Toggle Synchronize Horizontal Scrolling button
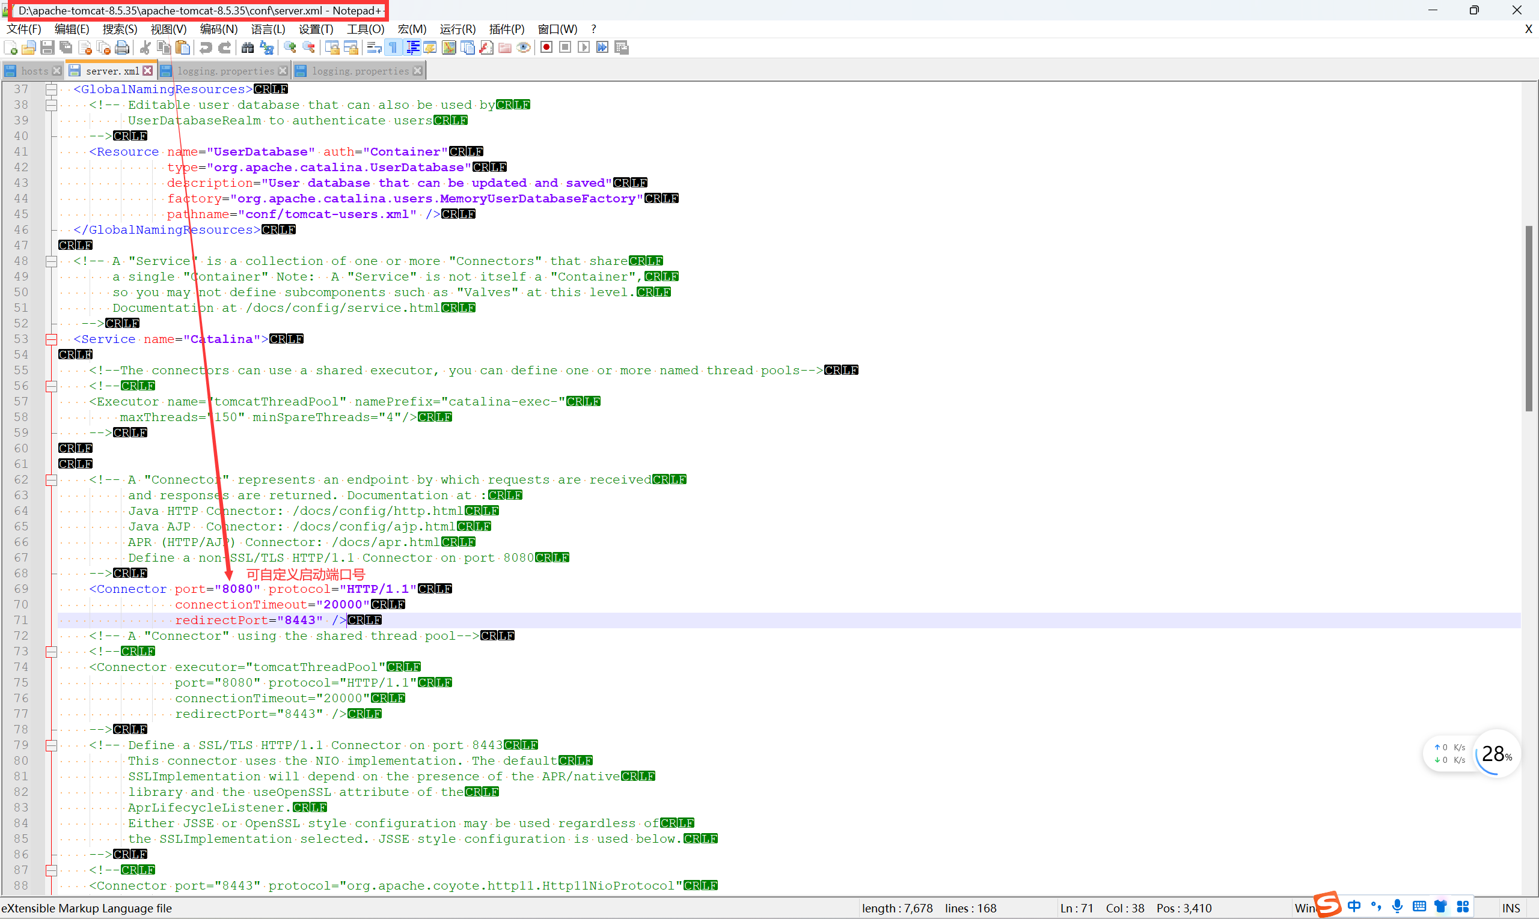 coord(351,47)
